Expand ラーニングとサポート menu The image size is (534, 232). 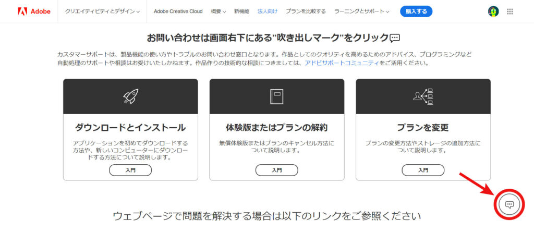click(362, 11)
